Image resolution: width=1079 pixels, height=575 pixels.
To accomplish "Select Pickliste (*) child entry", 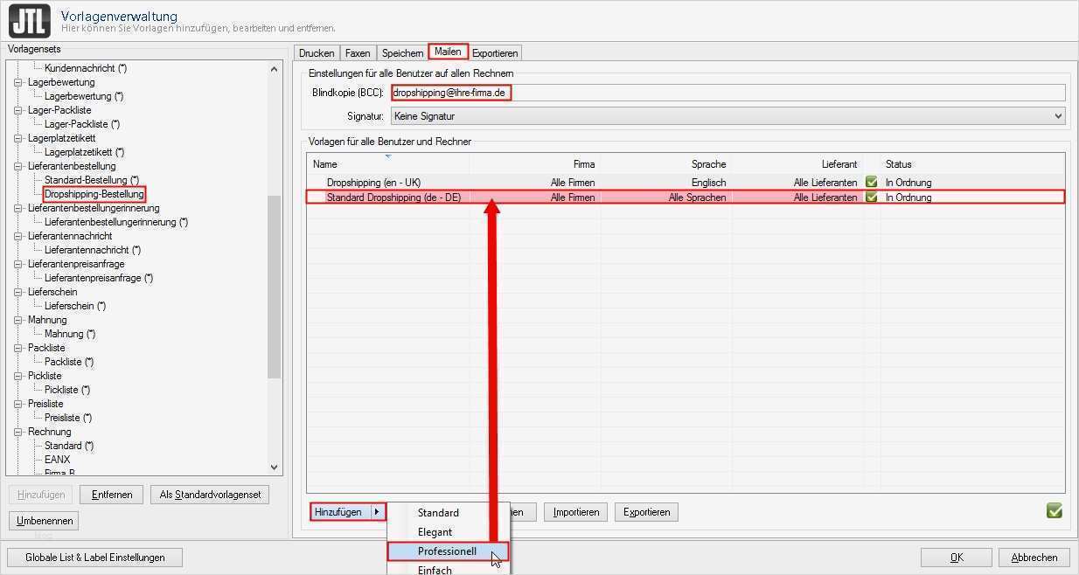I will [67, 390].
